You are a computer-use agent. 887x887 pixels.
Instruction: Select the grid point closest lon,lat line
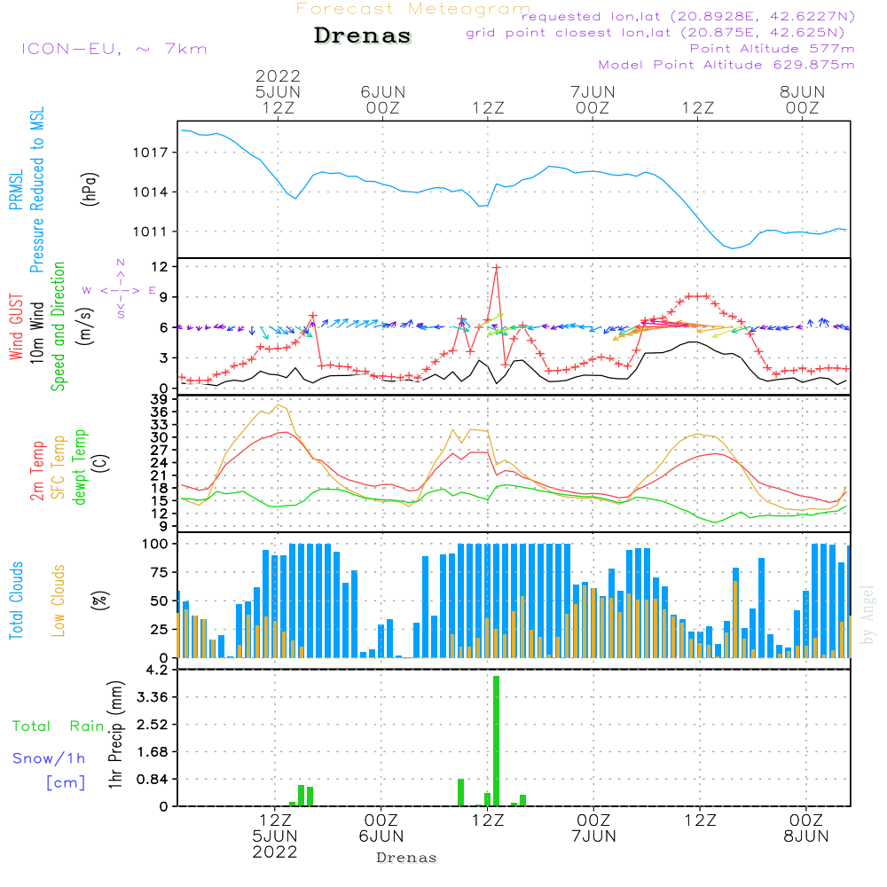pos(655,33)
